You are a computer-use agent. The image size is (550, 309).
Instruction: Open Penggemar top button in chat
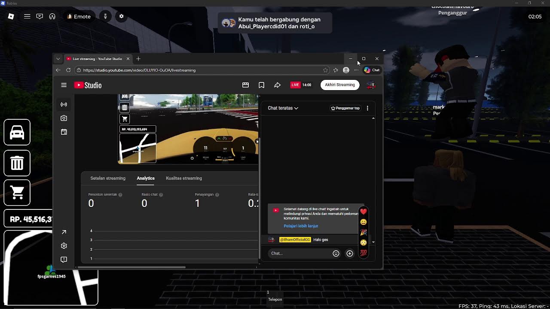point(345,108)
